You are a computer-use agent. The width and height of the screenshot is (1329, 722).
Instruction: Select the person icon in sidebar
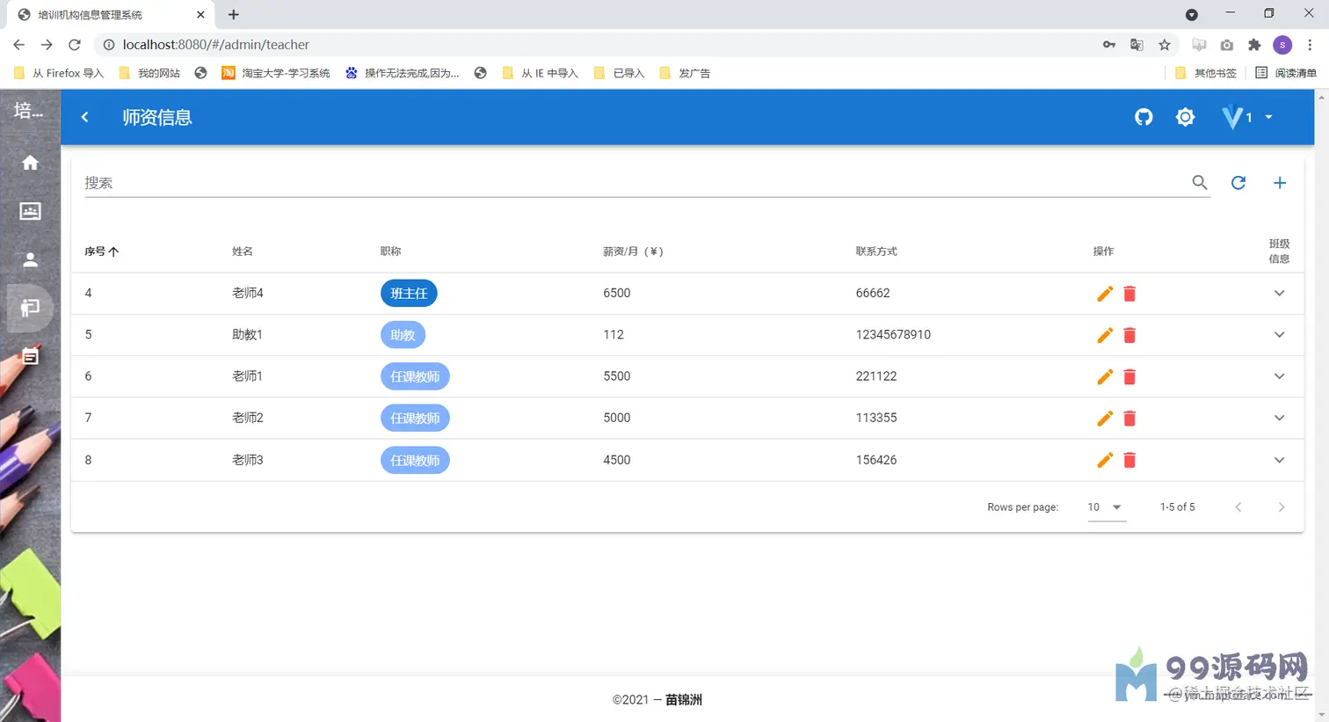30,259
